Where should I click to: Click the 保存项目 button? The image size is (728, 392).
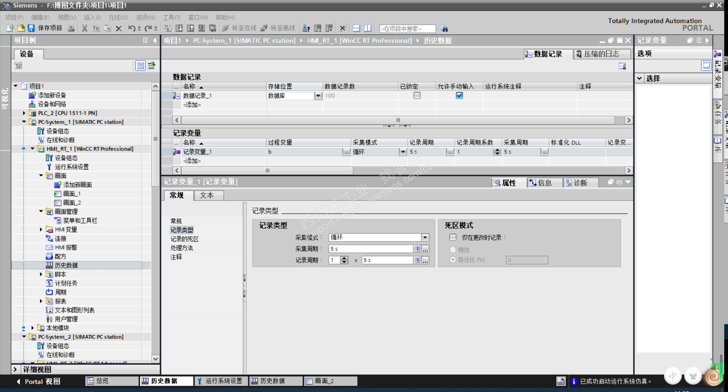click(x=45, y=28)
